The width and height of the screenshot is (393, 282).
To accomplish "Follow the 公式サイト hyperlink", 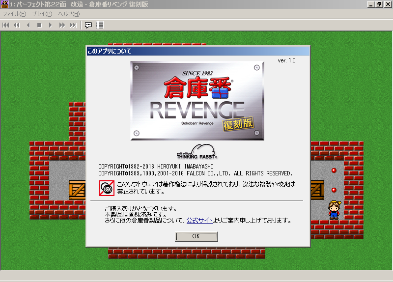I will point(199,221).
